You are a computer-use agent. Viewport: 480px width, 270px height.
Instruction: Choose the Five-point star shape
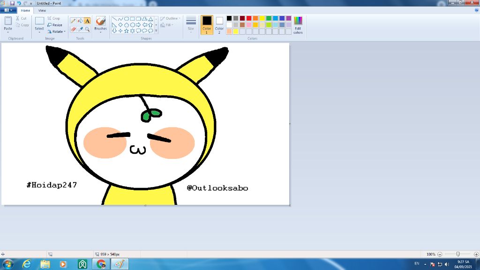point(127,30)
